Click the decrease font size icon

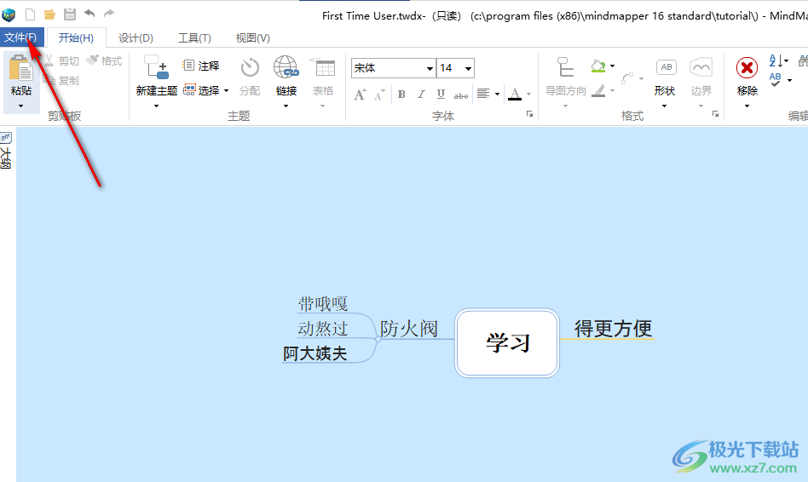[x=380, y=95]
